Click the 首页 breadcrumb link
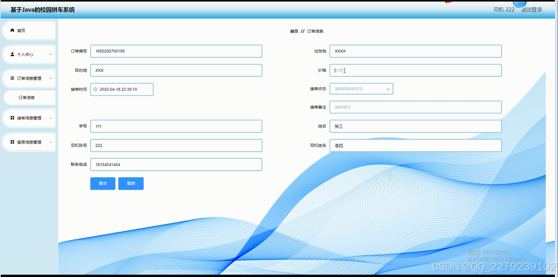This screenshot has height=277, width=558. (x=294, y=31)
